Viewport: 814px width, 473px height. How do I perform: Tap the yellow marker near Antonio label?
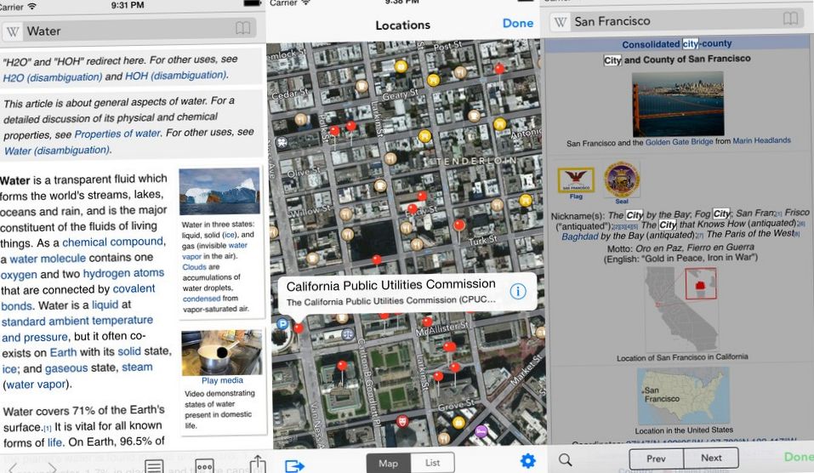point(499,123)
